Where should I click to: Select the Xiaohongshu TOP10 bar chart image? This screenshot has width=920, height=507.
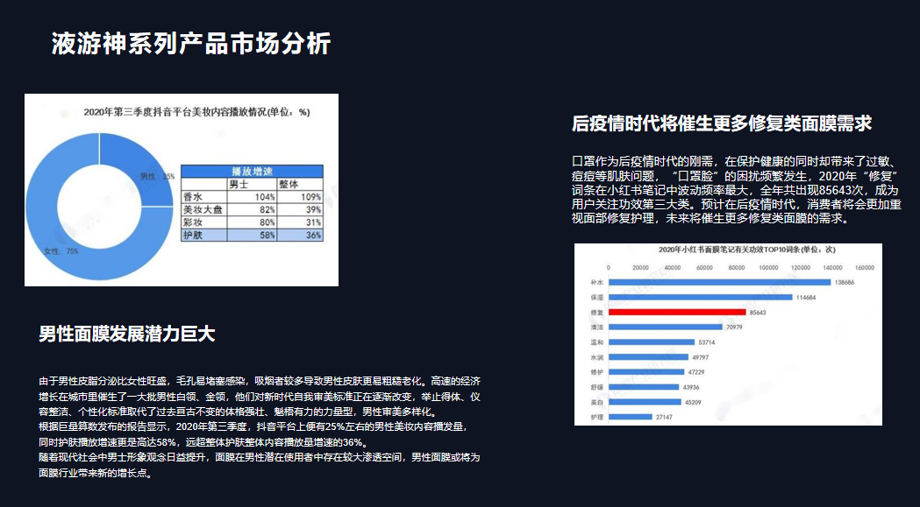[728, 334]
